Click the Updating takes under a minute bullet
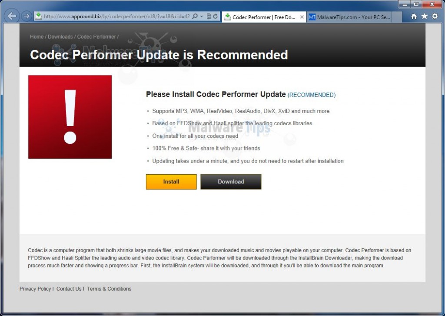The image size is (445, 316). tap(248, 161)
